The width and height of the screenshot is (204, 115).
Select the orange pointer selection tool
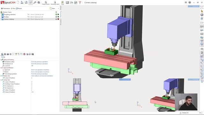tap(202, 11)
